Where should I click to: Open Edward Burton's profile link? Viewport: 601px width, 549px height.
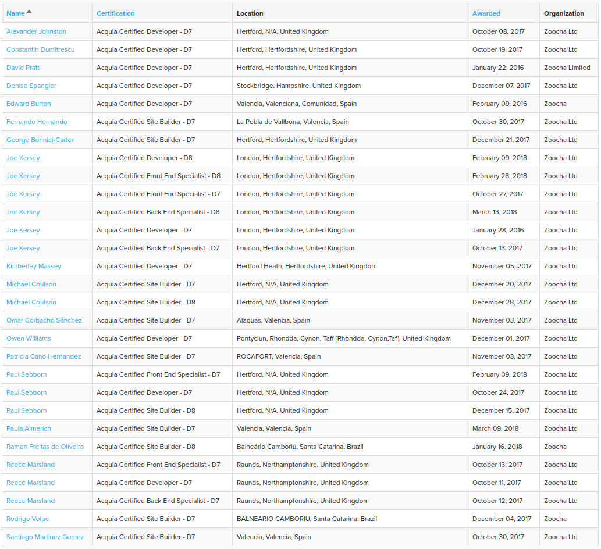click(x=29, y=104)
